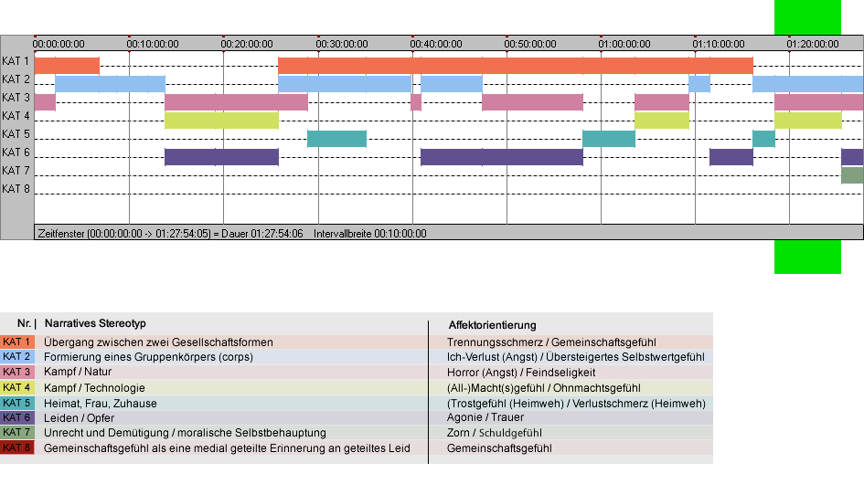Select the 01:10:00:00 time marker
Viewport: 864px width, 484px height.
point(719,44)
